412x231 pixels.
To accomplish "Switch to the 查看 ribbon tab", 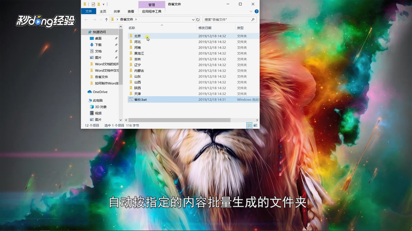I will (x=131, y=11).
